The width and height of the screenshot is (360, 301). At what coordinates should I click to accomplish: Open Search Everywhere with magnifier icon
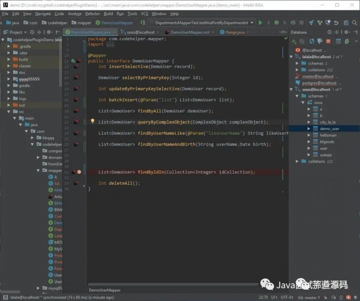point(354,22)
